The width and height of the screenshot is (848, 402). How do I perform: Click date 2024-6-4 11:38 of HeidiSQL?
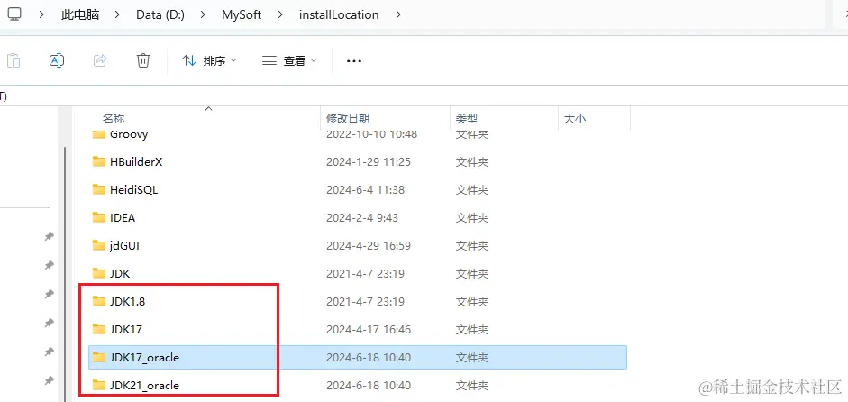click(365, 190)
